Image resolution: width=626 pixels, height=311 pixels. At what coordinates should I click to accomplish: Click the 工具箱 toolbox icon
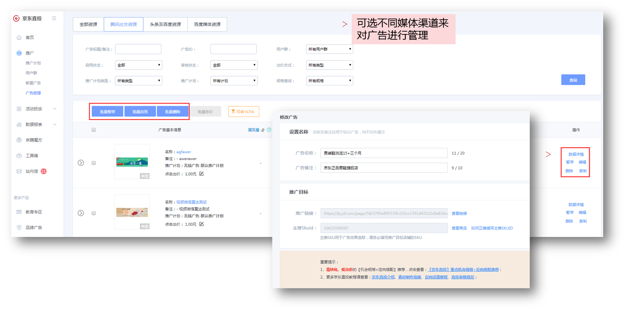19,155
